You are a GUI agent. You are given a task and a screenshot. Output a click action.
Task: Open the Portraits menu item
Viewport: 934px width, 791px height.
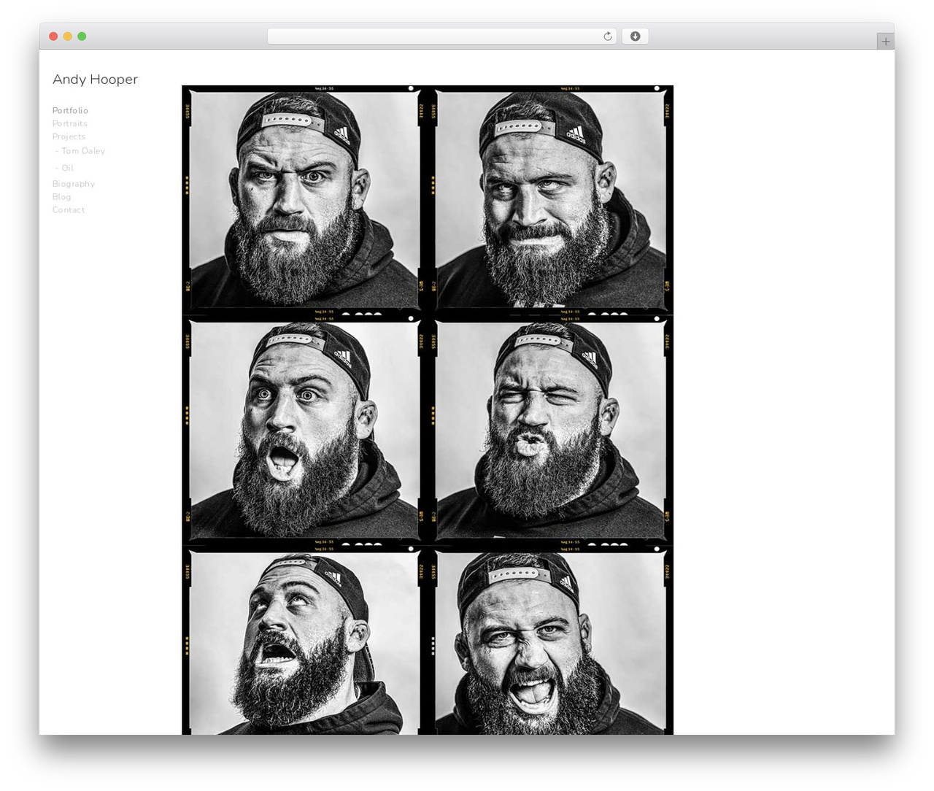pos(70,124)
